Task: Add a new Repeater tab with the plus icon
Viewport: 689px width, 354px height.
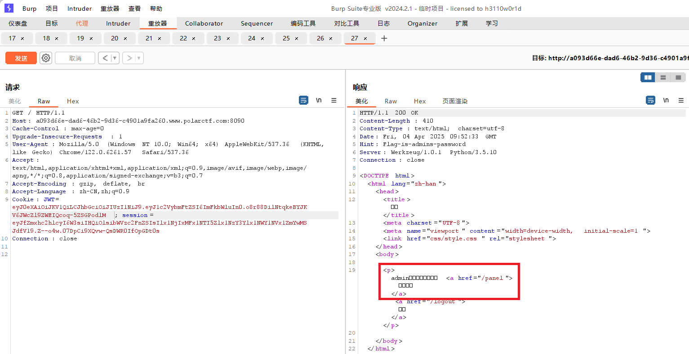Action: [384, 38]
